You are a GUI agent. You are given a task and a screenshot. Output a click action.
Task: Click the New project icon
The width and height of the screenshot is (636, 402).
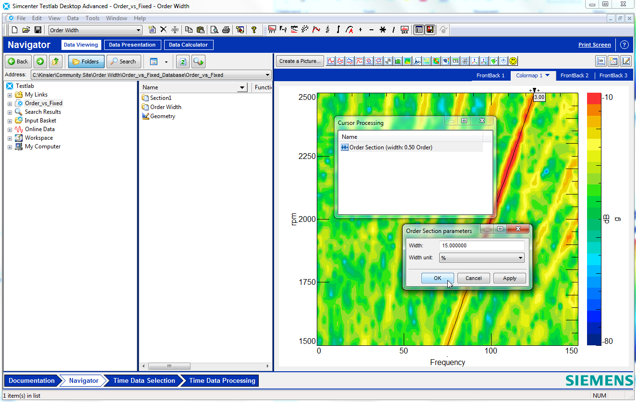coord(14,30)
